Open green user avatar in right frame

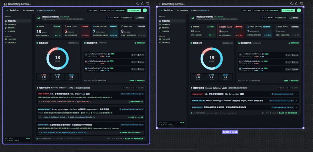click(x=299, y=10)
